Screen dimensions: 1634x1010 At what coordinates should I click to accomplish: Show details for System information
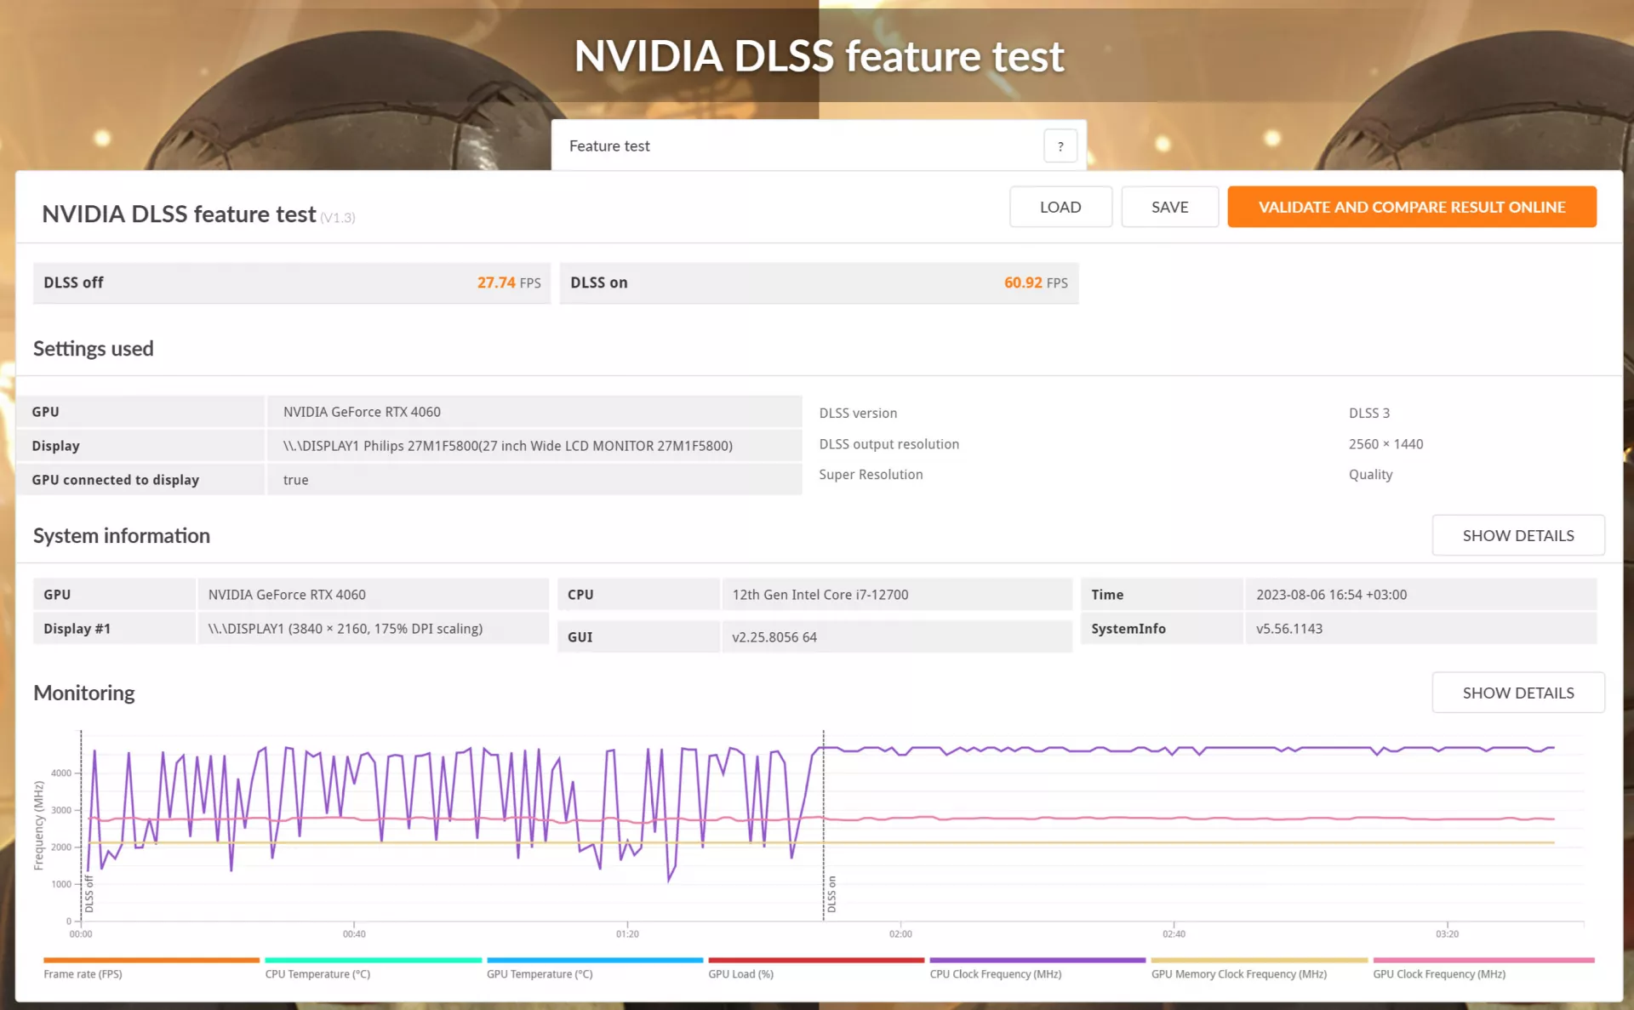(x=1518, y=535)
